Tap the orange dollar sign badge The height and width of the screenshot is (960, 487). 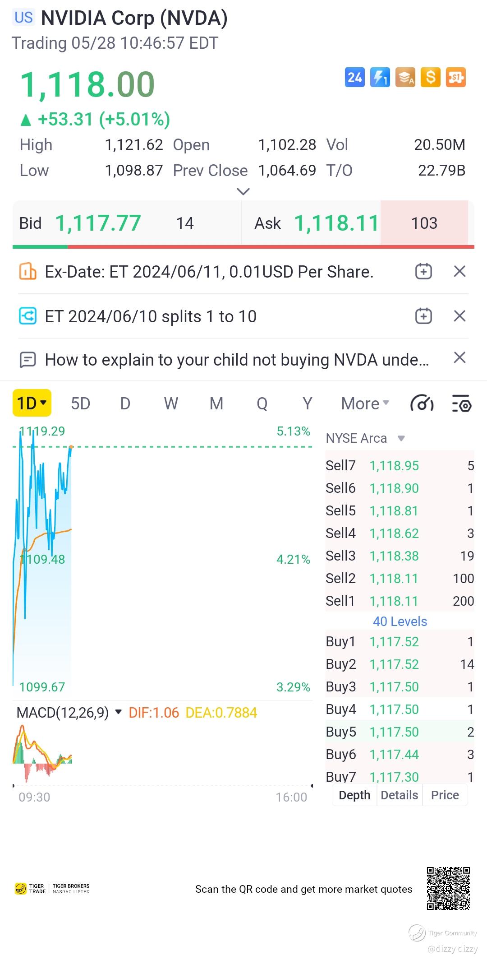430,78
